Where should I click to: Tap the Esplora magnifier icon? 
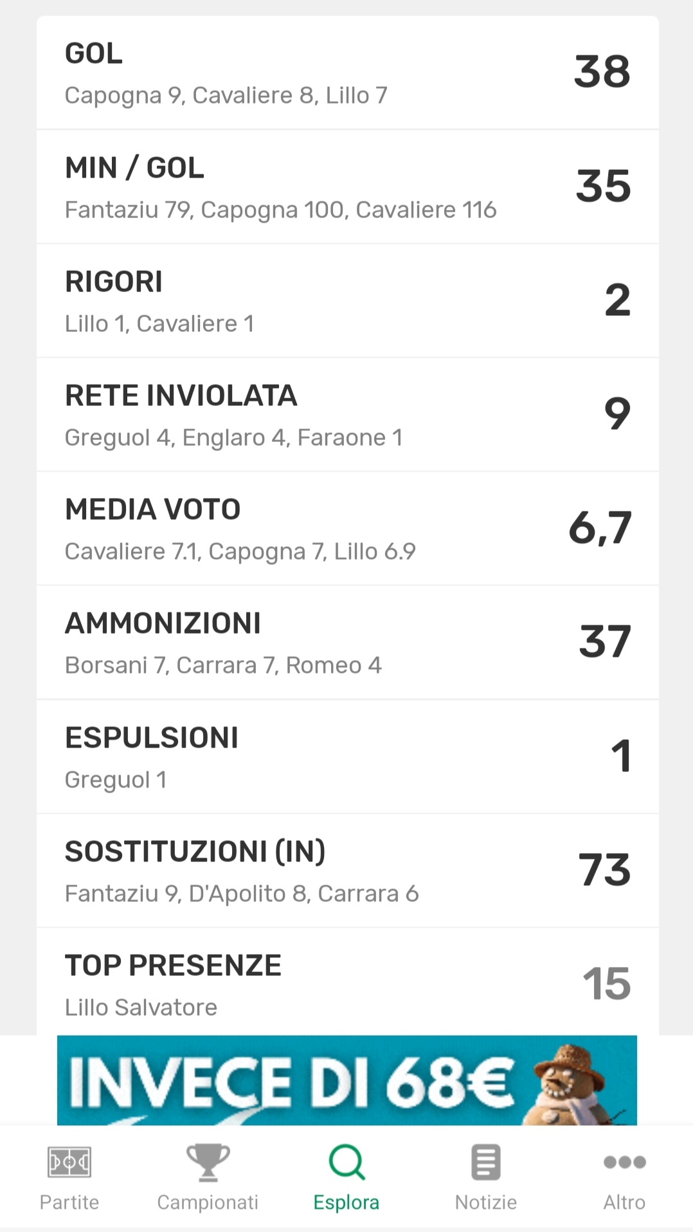346,1162
